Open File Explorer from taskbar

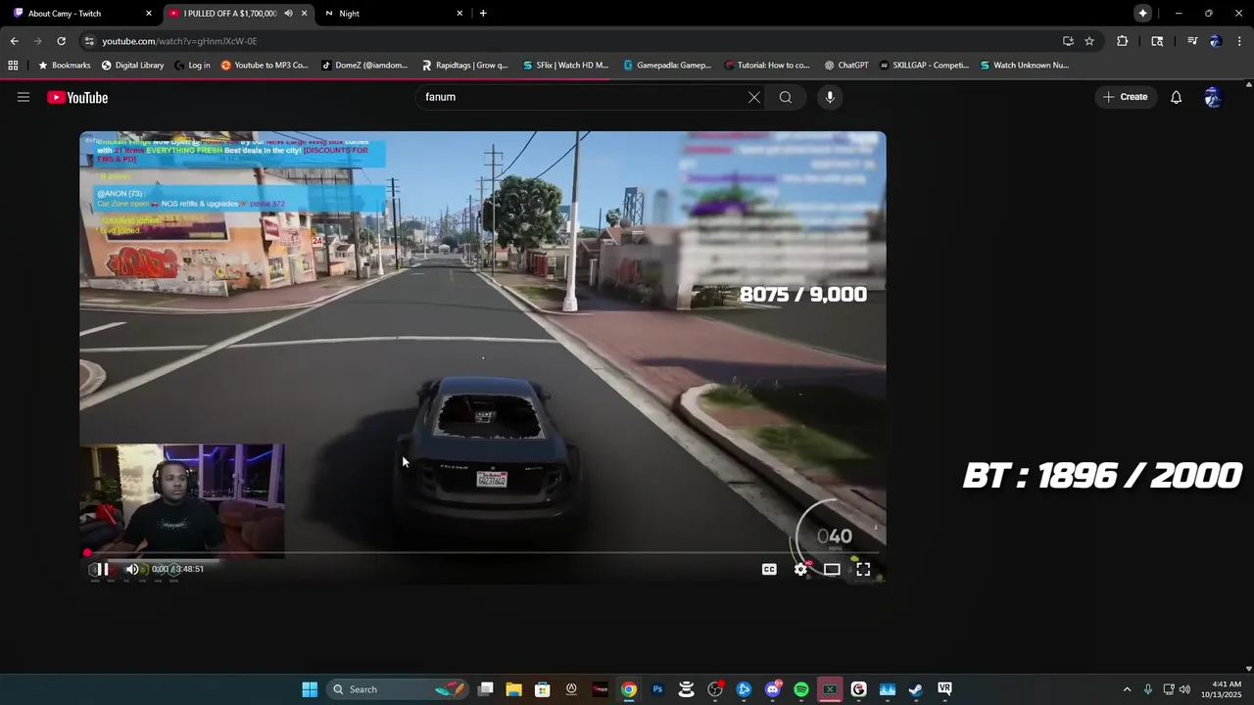click(513, 689)
